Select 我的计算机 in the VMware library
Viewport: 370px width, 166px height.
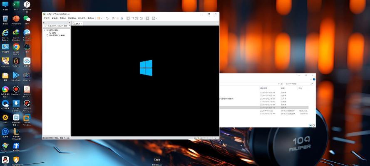tap(53, 30)
